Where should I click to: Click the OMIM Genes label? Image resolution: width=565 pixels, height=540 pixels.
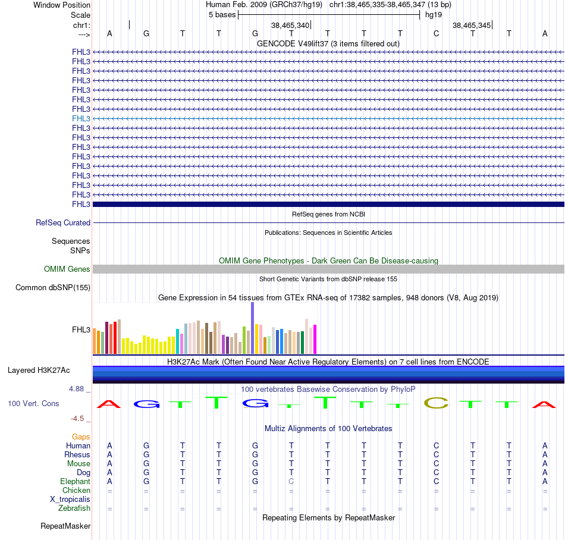[67, 269]
